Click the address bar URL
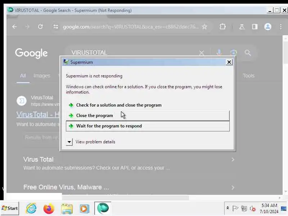The width and height of the screenshot is (288, 216). (130, 27)
